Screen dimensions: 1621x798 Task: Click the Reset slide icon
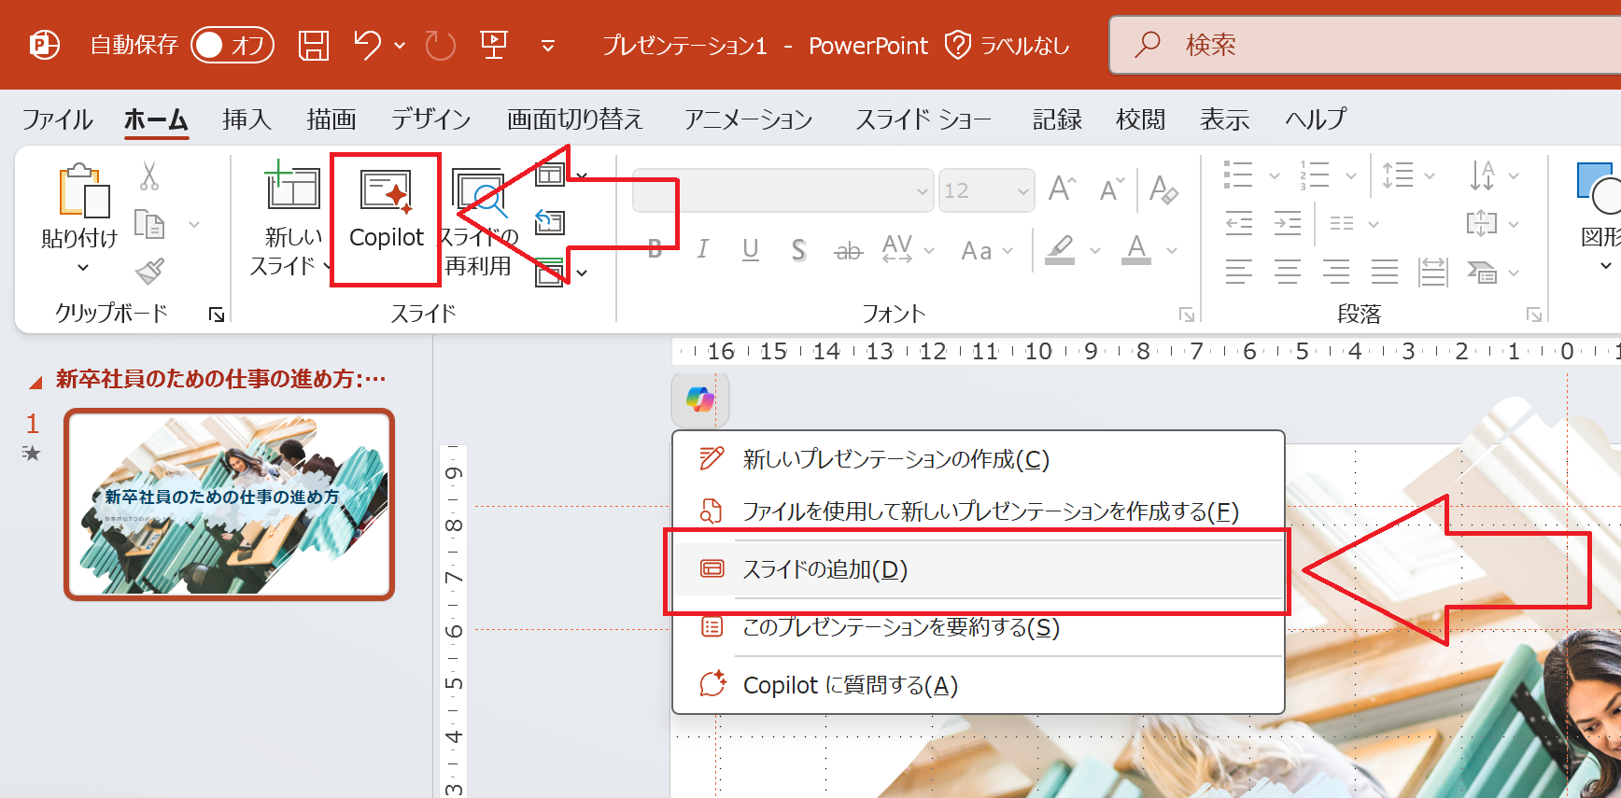(x=550, y=222)
